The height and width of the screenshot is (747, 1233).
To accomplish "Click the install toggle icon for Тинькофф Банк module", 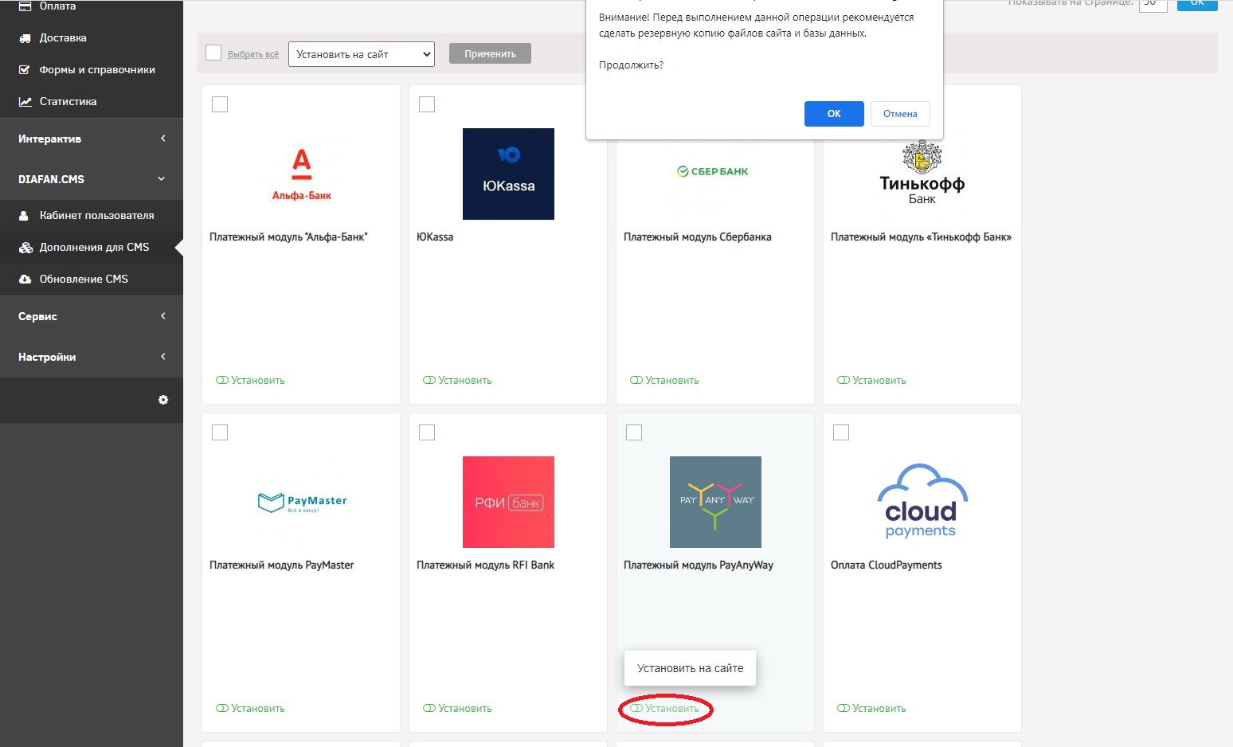I will pos(844,381).
